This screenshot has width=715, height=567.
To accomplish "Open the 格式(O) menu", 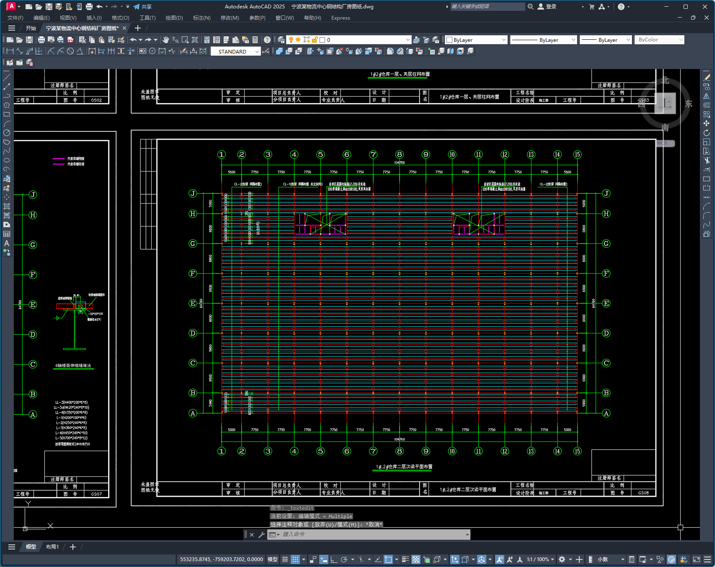I will [x=120, y=18].
